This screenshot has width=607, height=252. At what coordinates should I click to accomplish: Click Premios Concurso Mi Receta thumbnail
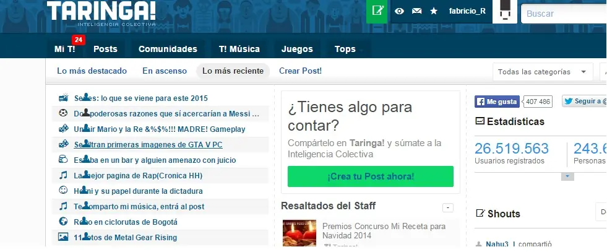[299, 233]
